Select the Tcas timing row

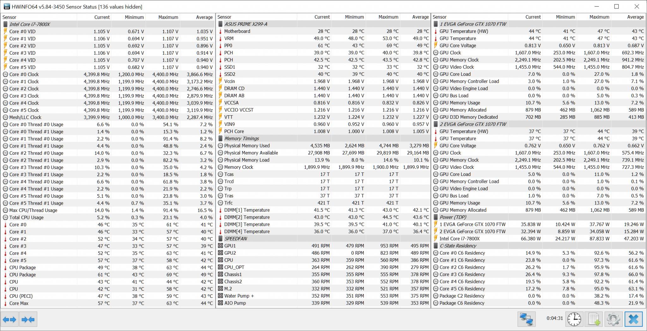[323, 174]
